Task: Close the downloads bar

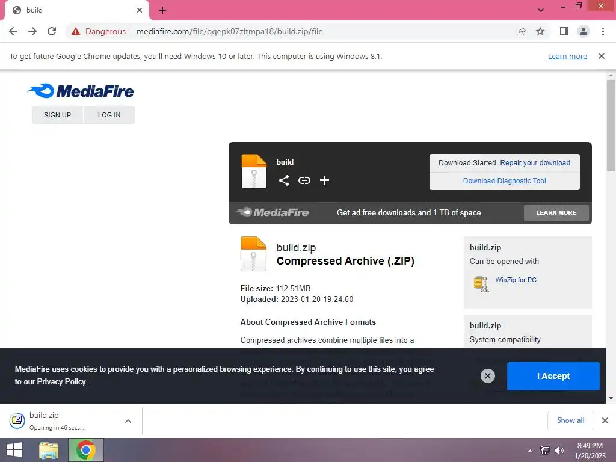Action: (x=605, y=420)
